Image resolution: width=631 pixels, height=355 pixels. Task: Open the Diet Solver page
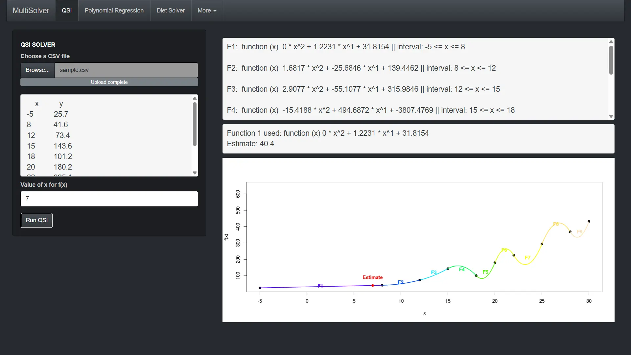[x=170, y=11]
